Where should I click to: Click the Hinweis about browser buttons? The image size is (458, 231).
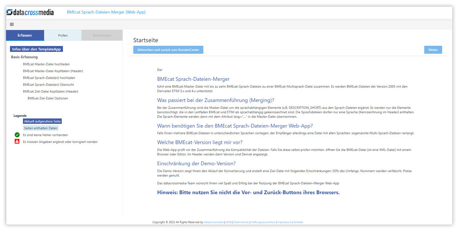(248, 192)
